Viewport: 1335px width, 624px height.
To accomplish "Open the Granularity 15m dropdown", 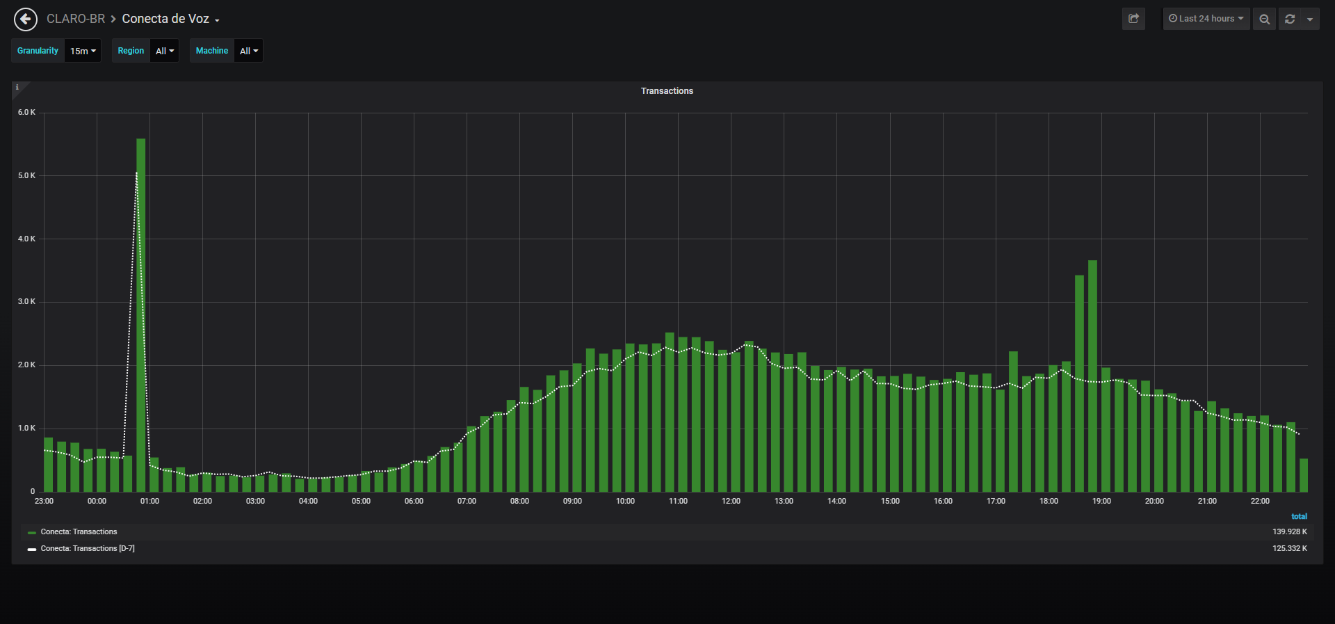I will (83, 51).
